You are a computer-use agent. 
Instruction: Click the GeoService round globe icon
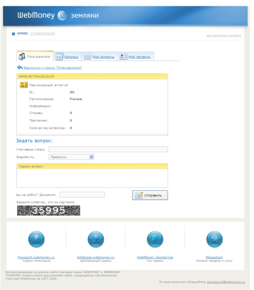[x=155, y=240]
